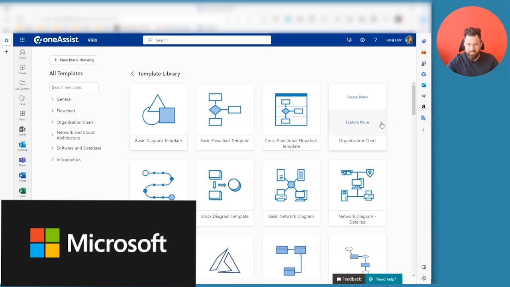Open the Basic Network Diagram thumbnail
The image size is (510, 287).
[291, 185]
